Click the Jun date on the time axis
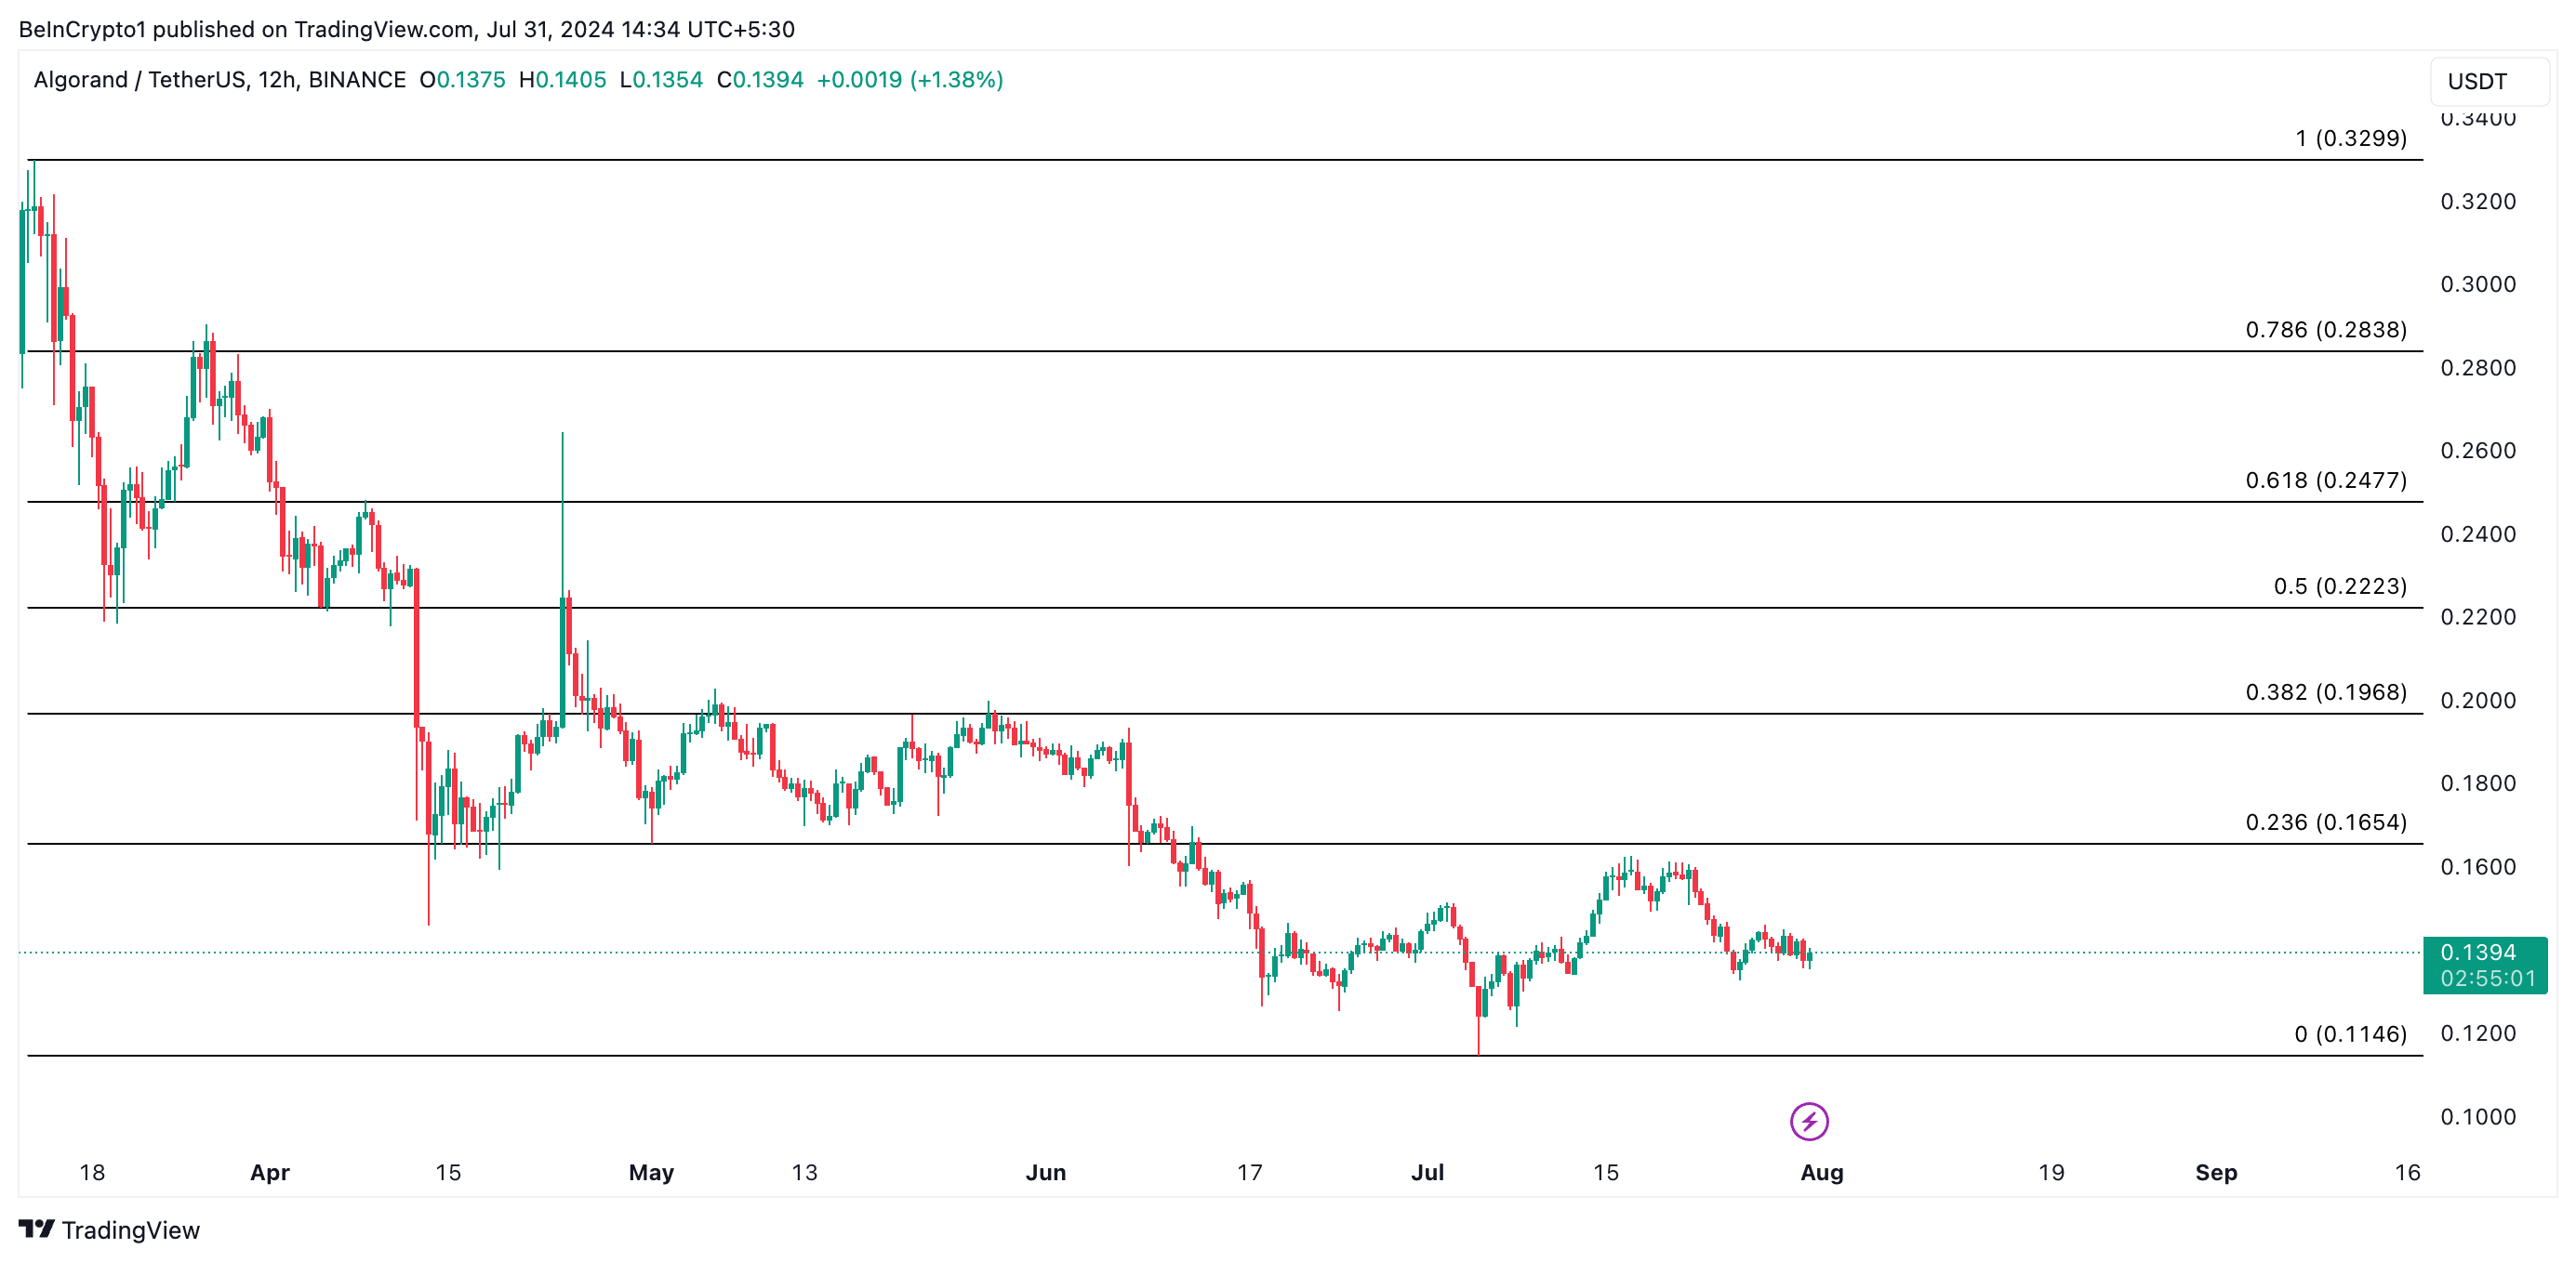The height and width of the screenshot is (1262, 2576). tap(1045, 1173)
